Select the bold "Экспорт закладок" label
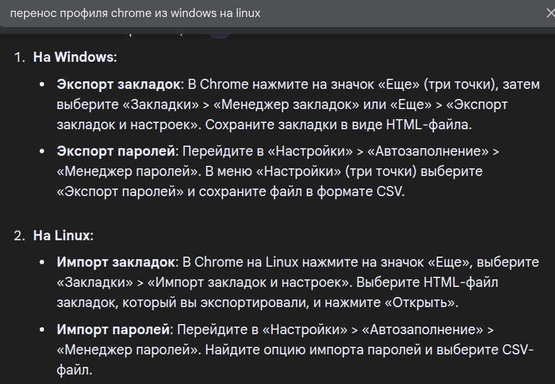 [118, 84]
